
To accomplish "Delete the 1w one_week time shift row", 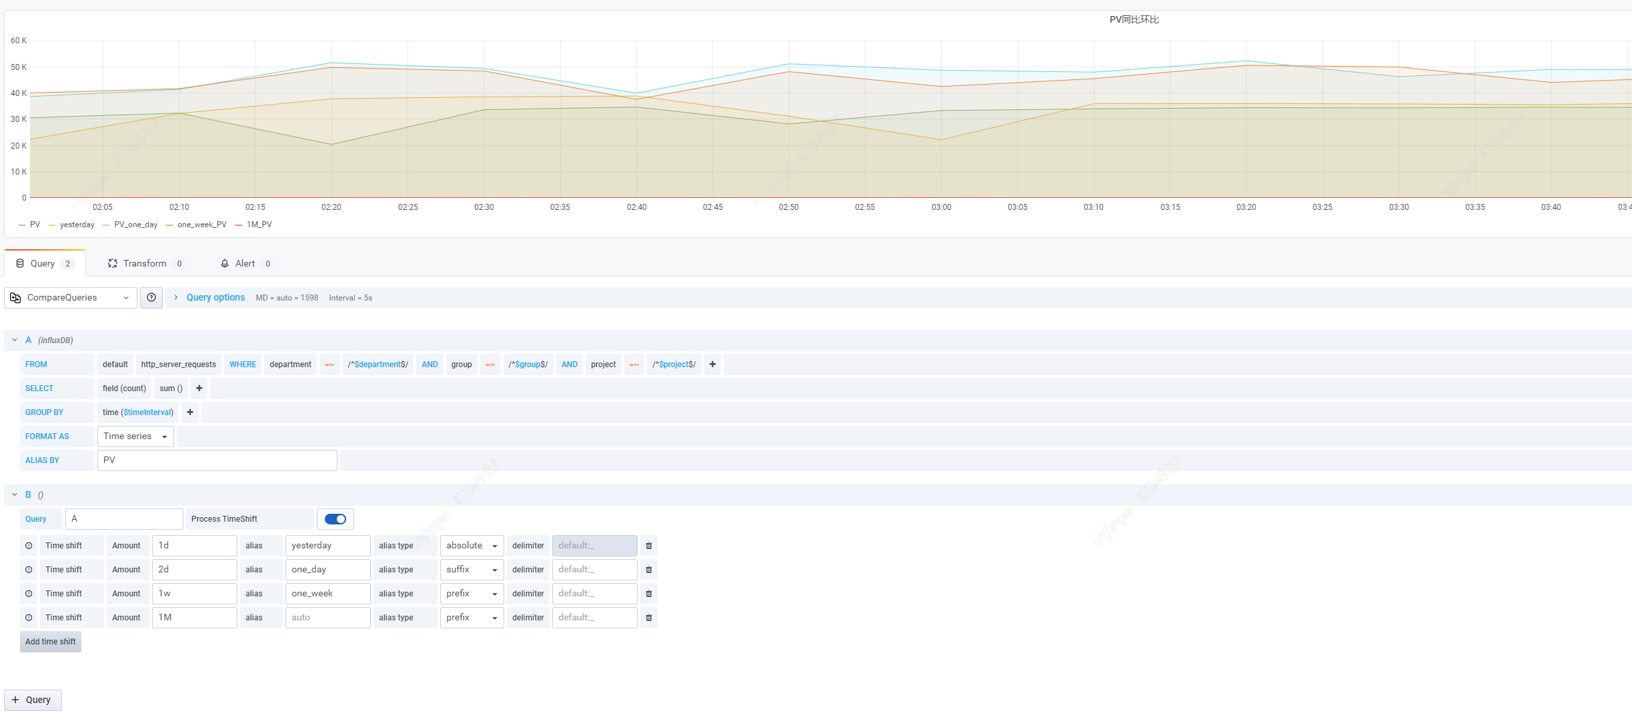I will [648, 594].
